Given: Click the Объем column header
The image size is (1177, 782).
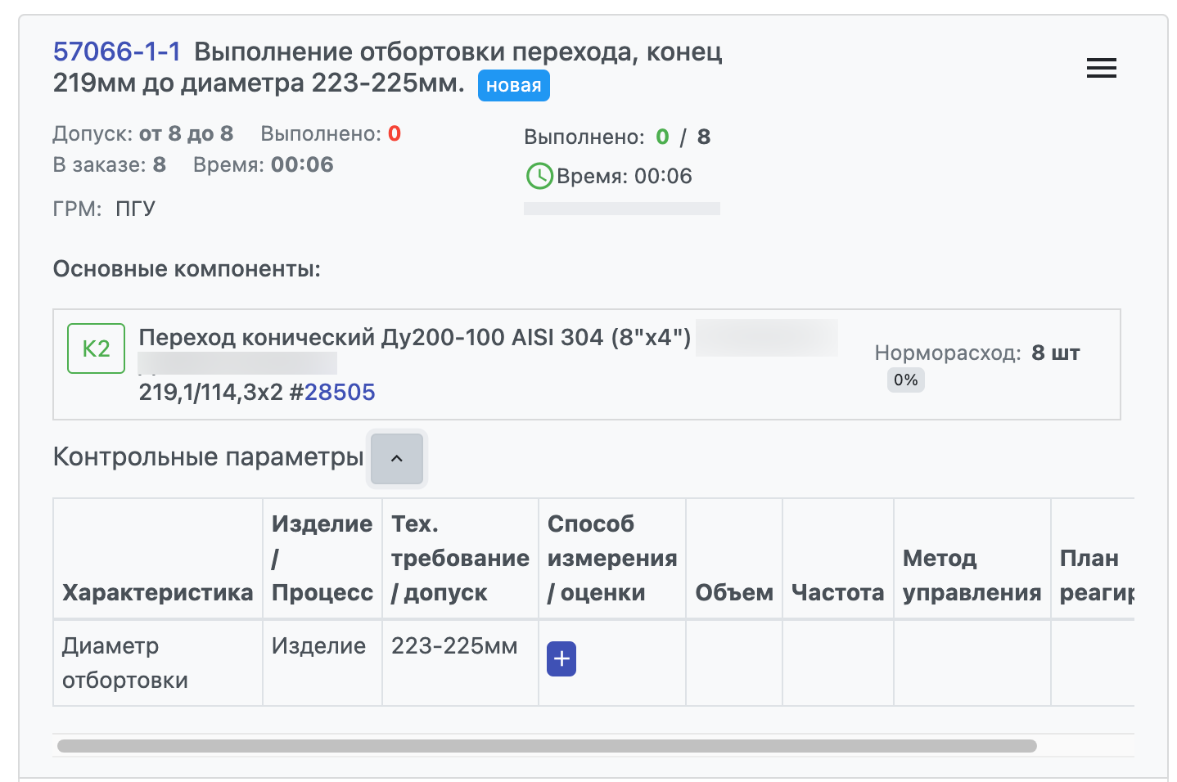Looking at the screenshot, I should click(x=733, y=592).
